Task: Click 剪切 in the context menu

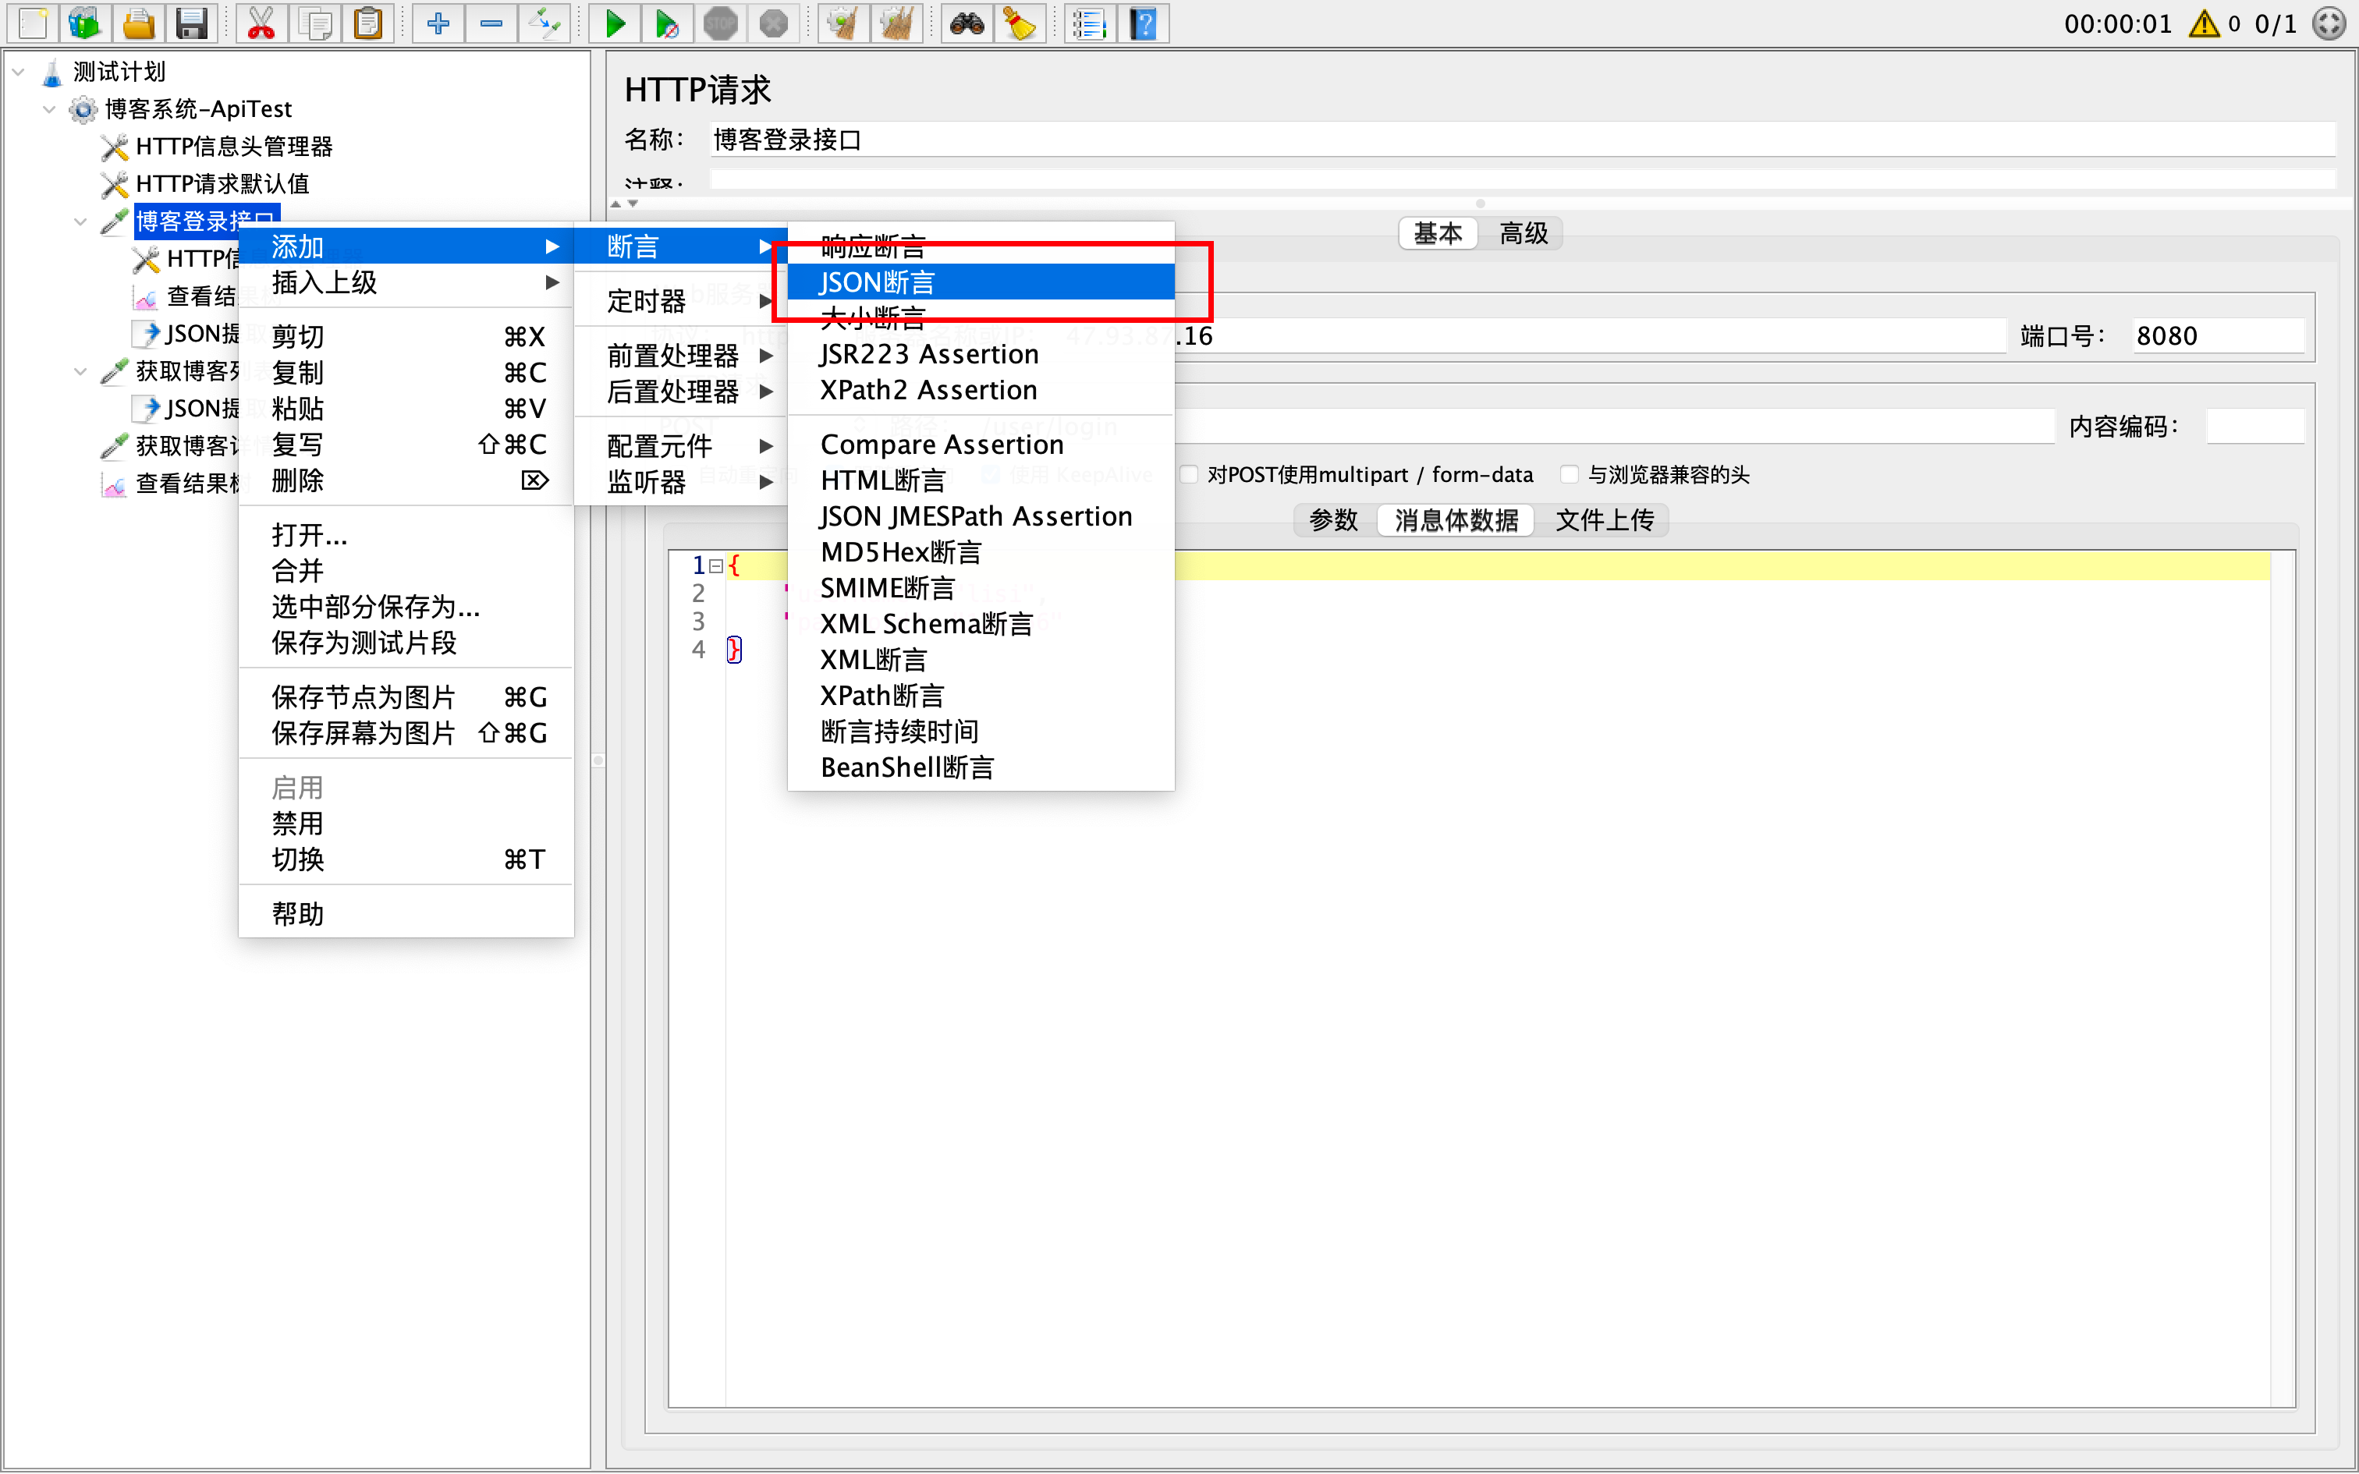Action: (x=406, y=337)
